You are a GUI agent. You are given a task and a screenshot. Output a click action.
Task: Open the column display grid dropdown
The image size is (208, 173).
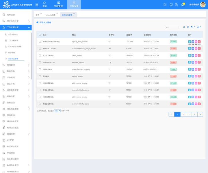click(x=193, y=27)
